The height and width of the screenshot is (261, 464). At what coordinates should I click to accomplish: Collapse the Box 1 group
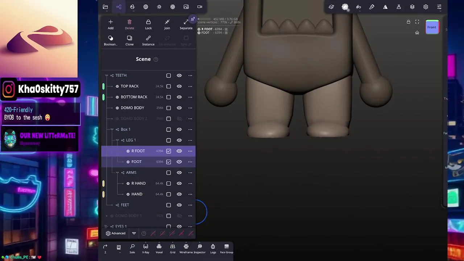pos(112,129)
